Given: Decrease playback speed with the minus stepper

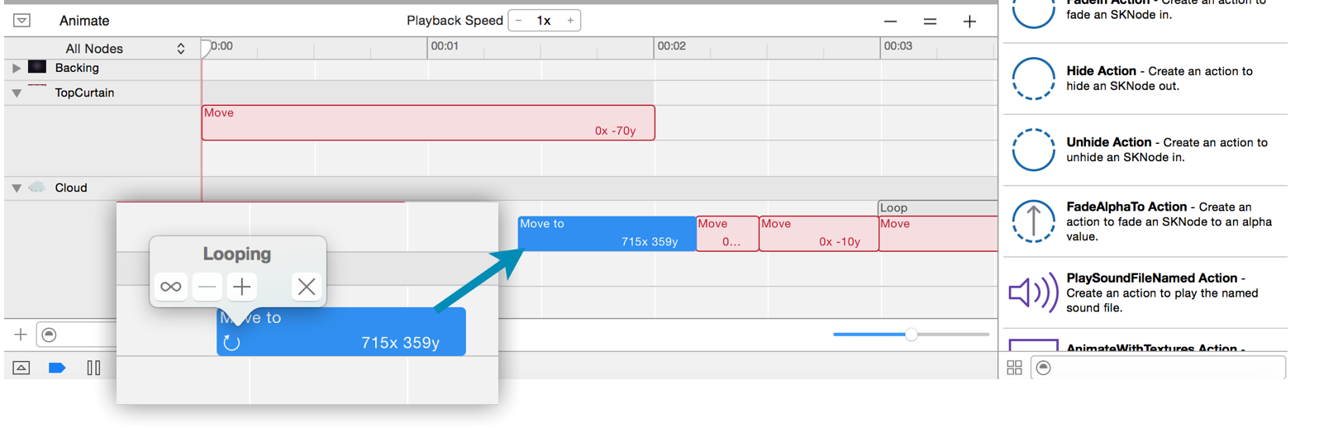Looking at the screenshot, I should click(519, 21).
